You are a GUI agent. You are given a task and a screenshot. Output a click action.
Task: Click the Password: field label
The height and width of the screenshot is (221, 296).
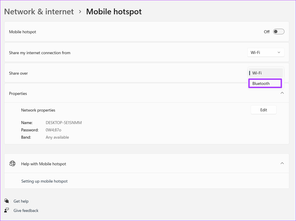(30, 130)
